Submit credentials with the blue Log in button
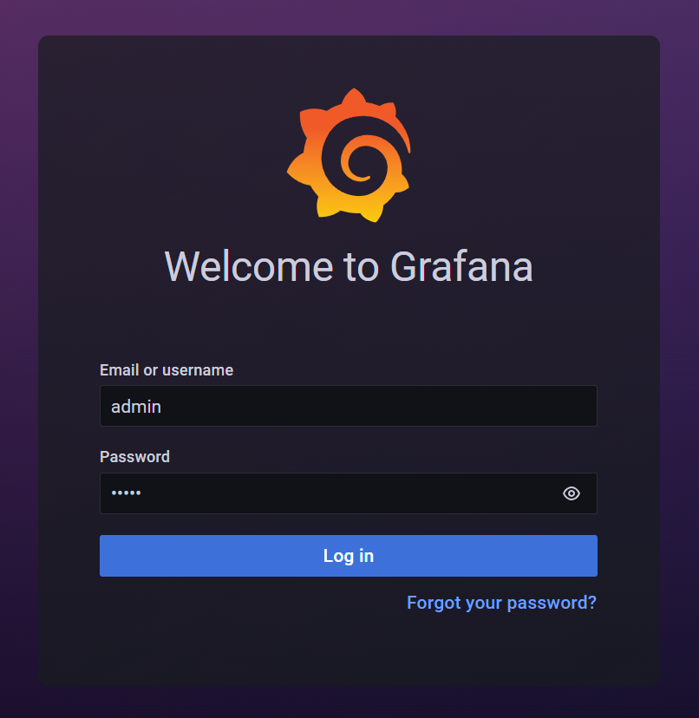 (x=348, y=556)
